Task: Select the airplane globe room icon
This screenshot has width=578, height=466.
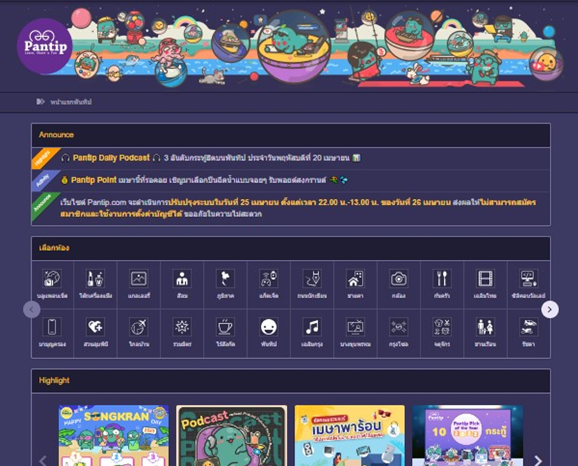Action: 139,326
